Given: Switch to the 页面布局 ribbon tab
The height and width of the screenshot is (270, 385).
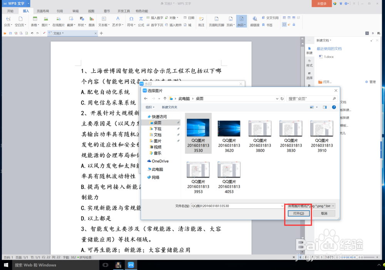Looking at the screenshot, I should click(x=43, y=11).
